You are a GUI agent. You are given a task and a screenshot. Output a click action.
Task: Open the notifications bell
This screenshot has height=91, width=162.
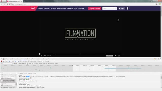[127, 8]
